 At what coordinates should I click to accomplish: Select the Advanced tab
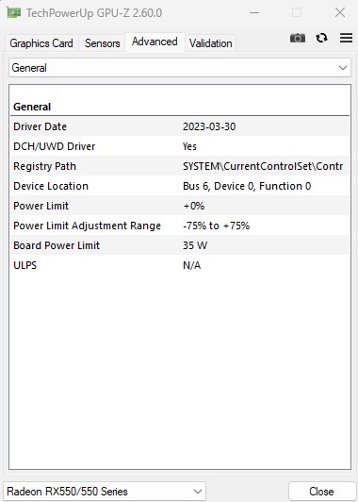tap(155, 42)
